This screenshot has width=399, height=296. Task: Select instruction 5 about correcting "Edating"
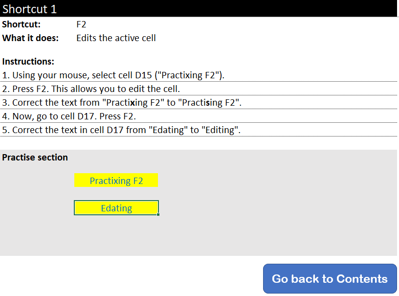pos(122,130)
